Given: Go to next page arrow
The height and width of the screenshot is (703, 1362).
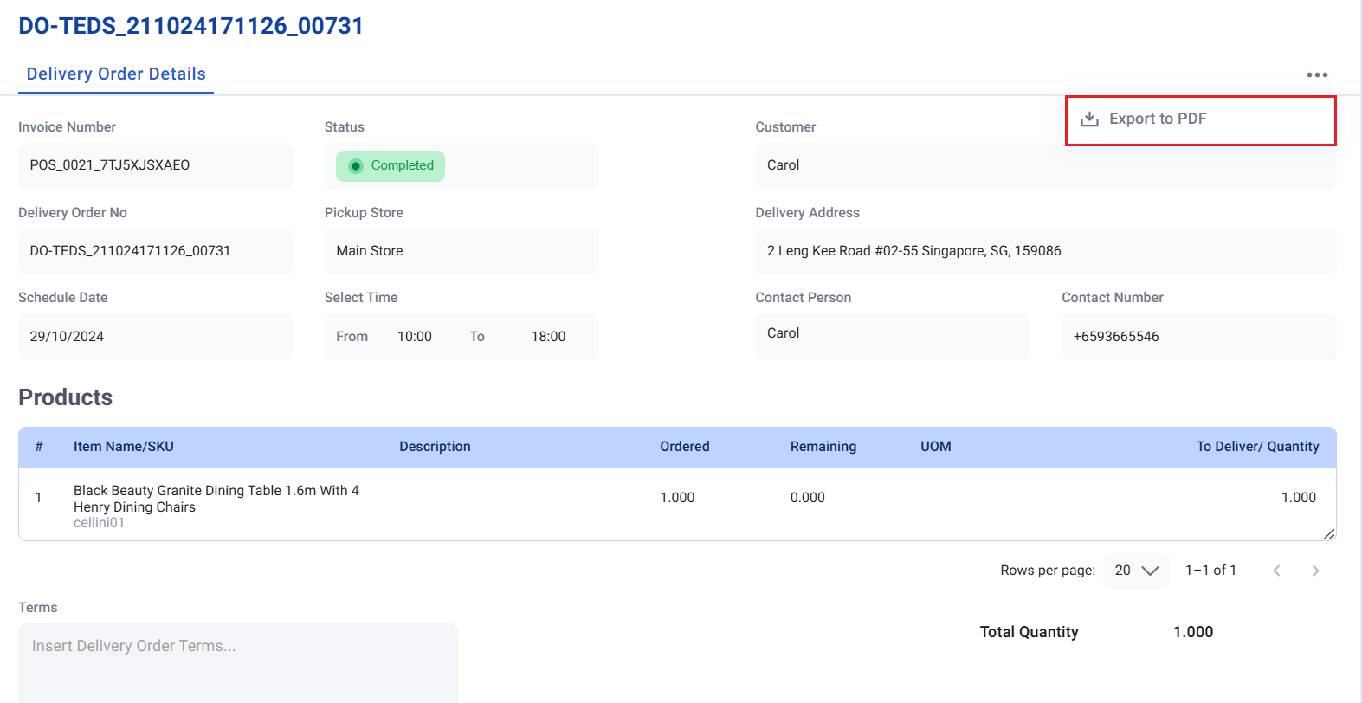Looking at the screenshot, I should click(x=1315, y=571).
